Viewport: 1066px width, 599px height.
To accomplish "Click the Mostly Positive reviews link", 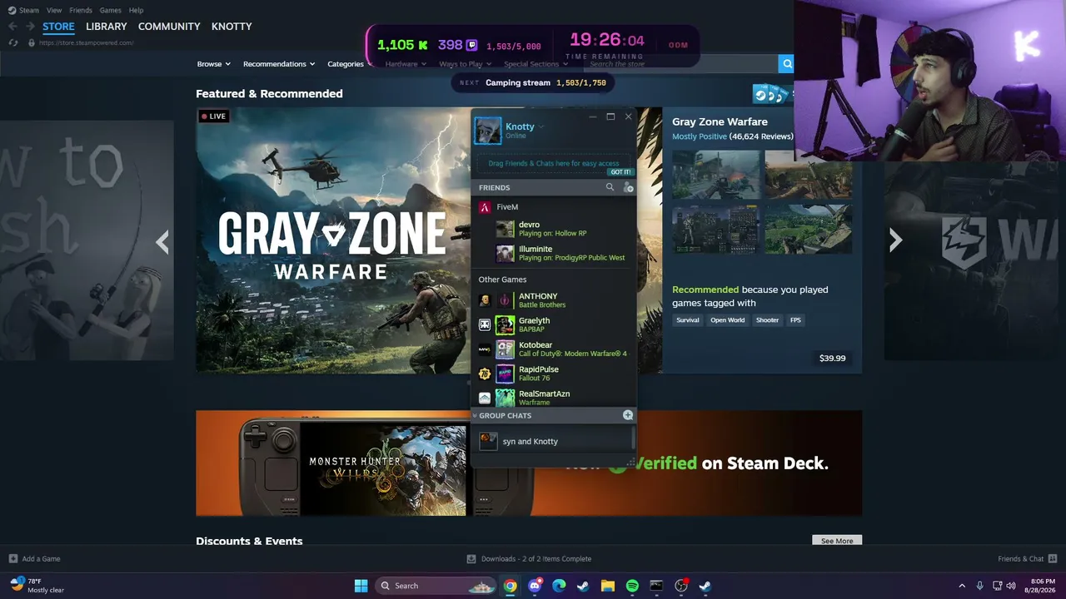I will click(700, 136).
